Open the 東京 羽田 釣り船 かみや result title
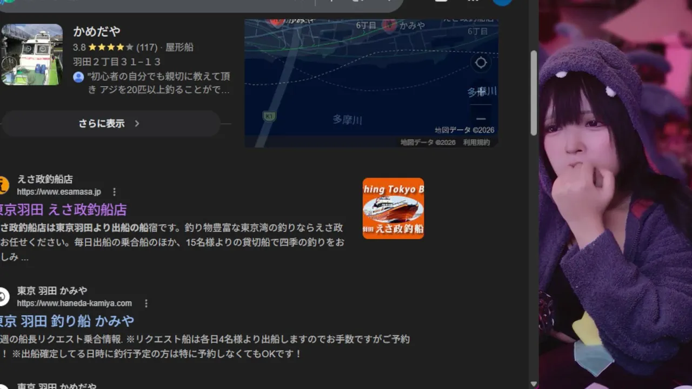692x389 pixels. click(x=66, y=321)
